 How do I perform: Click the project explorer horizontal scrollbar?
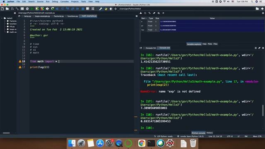[6, 133]
